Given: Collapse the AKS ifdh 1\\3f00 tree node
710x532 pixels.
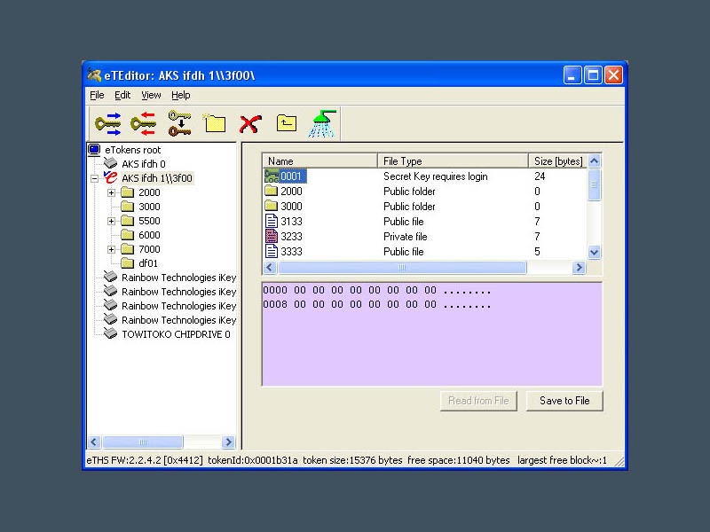Looking at the screenshot, I should point(94,178).
